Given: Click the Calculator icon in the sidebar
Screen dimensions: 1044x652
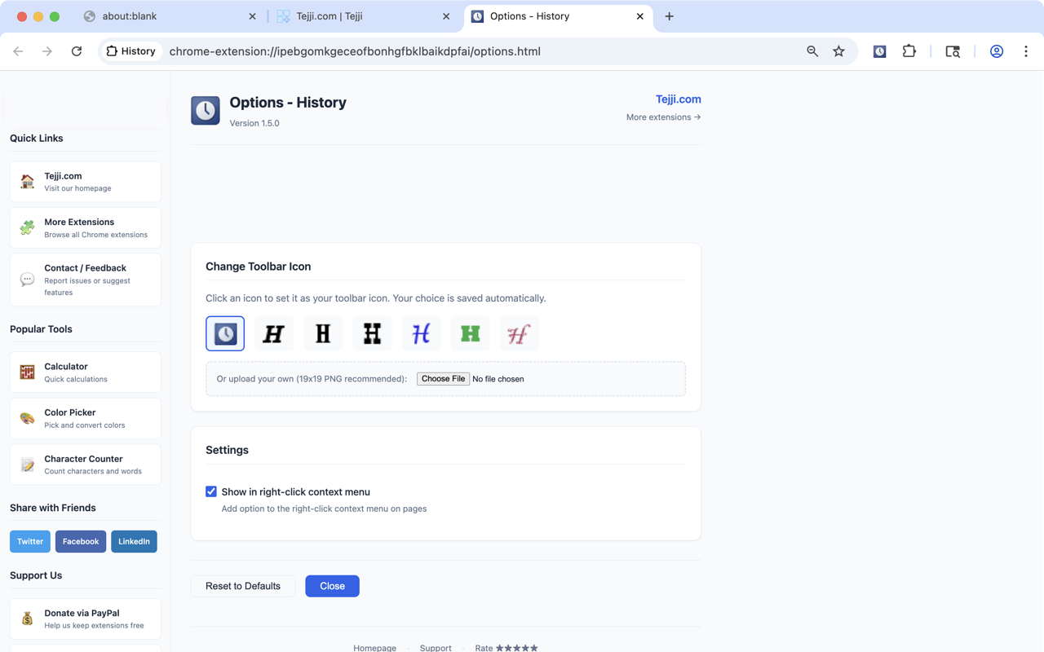Looking at the screenshot, I should coord(25,371).
